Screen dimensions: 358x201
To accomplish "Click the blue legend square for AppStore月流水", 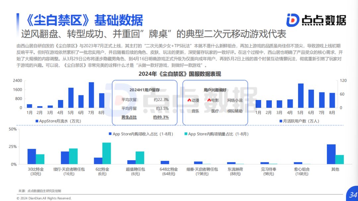I will (37, 121).
